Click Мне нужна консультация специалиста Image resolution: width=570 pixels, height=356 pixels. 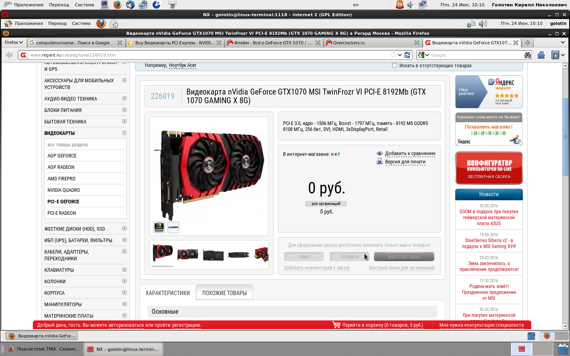click(x=481, y=325)
